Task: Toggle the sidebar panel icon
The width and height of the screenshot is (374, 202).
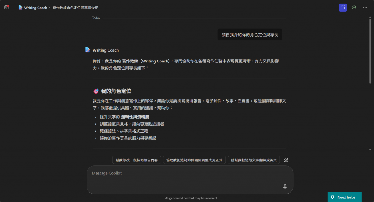Action: (7, 7)
